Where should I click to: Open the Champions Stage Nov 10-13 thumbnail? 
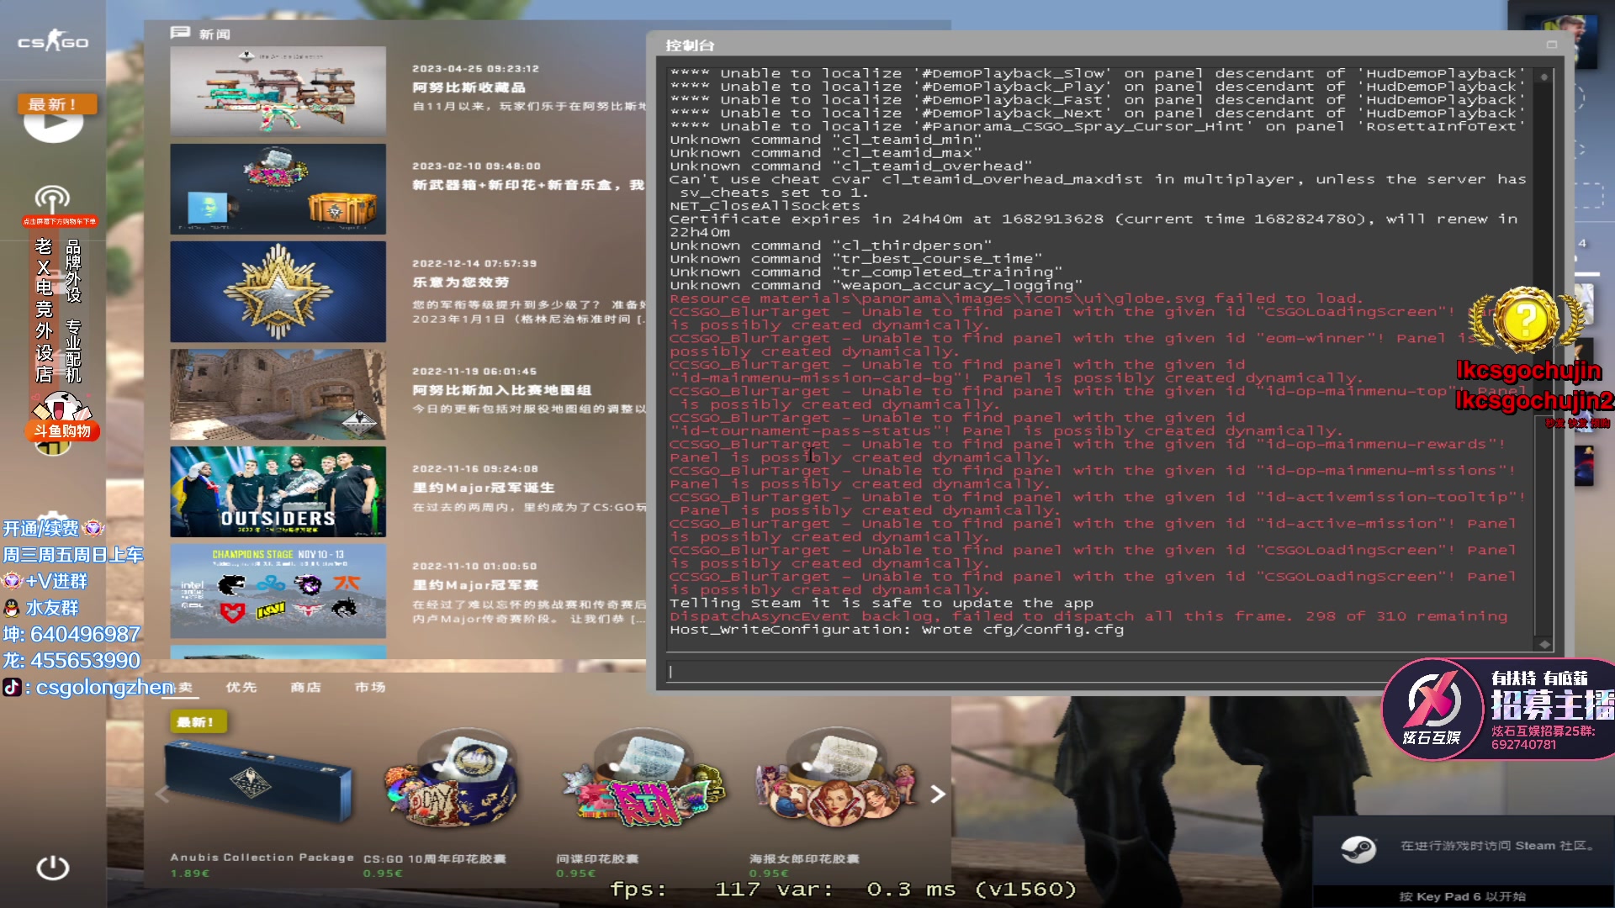pyautogui.click(x=278, y=590)
